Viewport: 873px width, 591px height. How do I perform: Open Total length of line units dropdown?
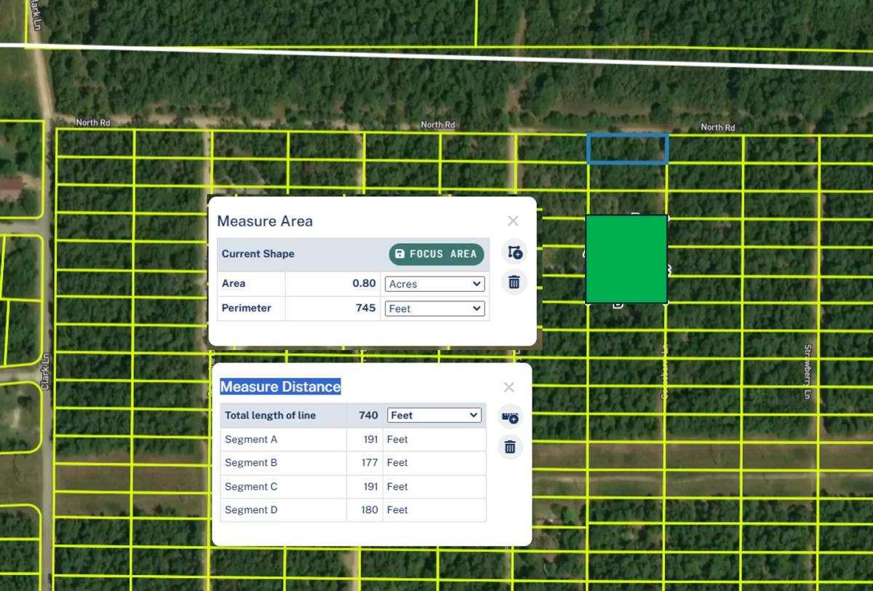click(434, 415)
